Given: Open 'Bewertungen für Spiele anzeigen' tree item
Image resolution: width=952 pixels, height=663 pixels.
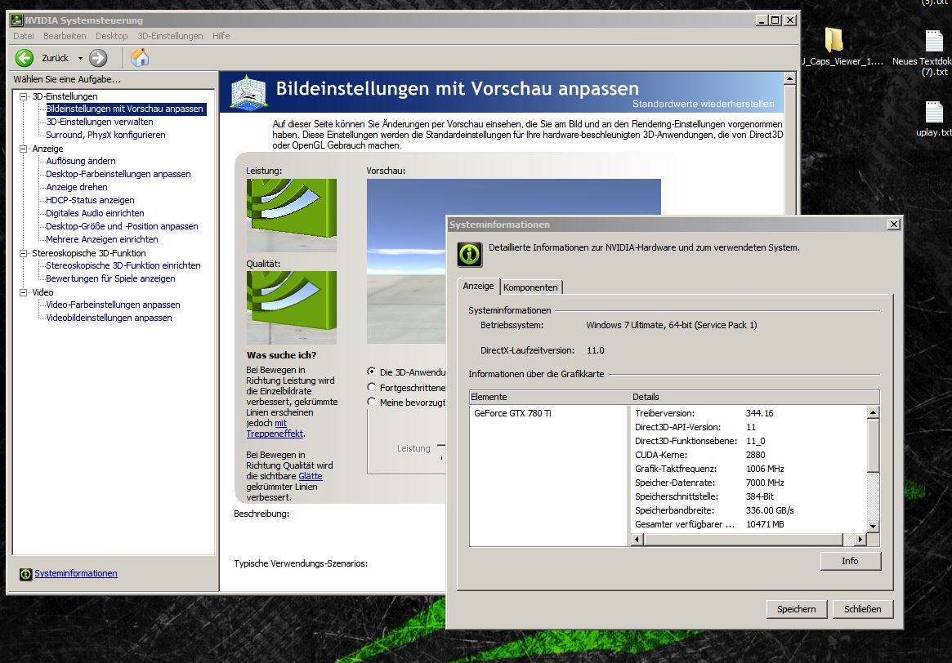Looking at the screenshot, I should (110, 278).
